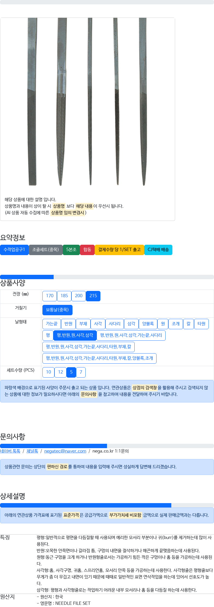The image size is (214, 607).
Task: Choose the 양볼록 blade shape
Action: pyautogui.click(x=148, y=324)
